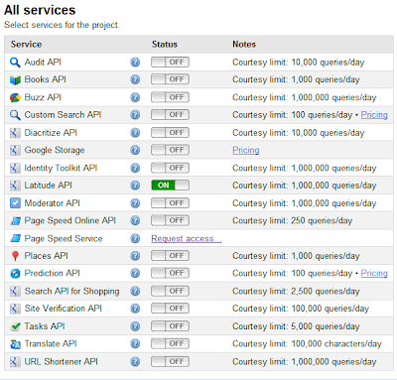
Task: Click the Translate API icon
Action: pos(15,344)
